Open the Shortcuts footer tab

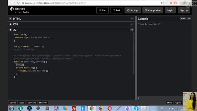tap(43, 103)
